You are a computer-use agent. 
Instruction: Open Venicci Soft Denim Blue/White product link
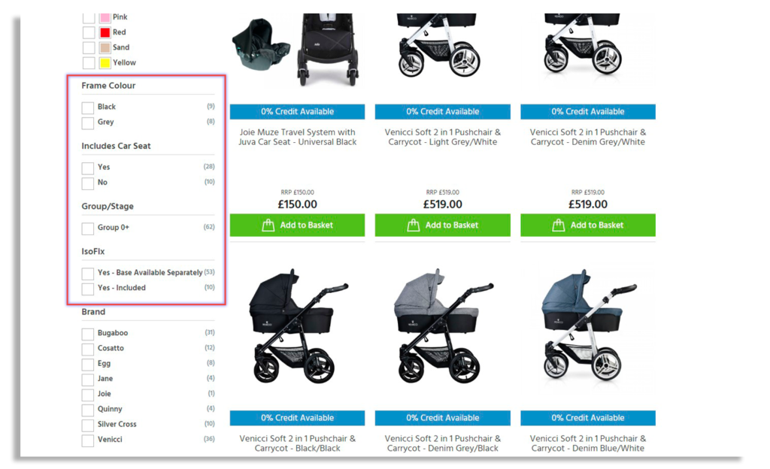click(588, 443)
